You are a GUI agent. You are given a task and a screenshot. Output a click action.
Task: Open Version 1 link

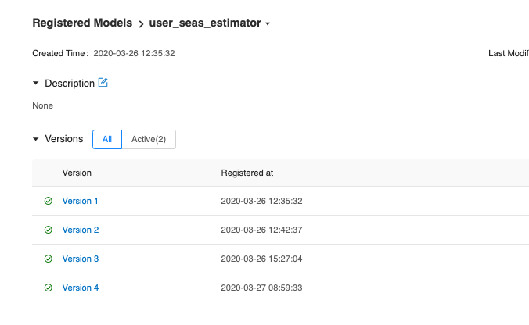[80, 201]
